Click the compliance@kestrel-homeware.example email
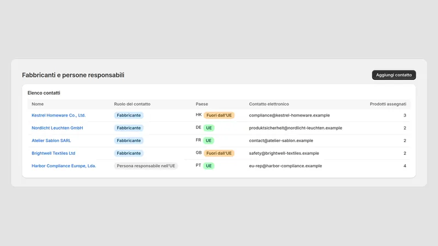Viewport: 438px width, 246px height. pyautogui.click(x=290, y=115)
